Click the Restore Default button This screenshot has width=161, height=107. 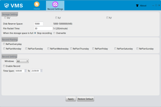85,99
